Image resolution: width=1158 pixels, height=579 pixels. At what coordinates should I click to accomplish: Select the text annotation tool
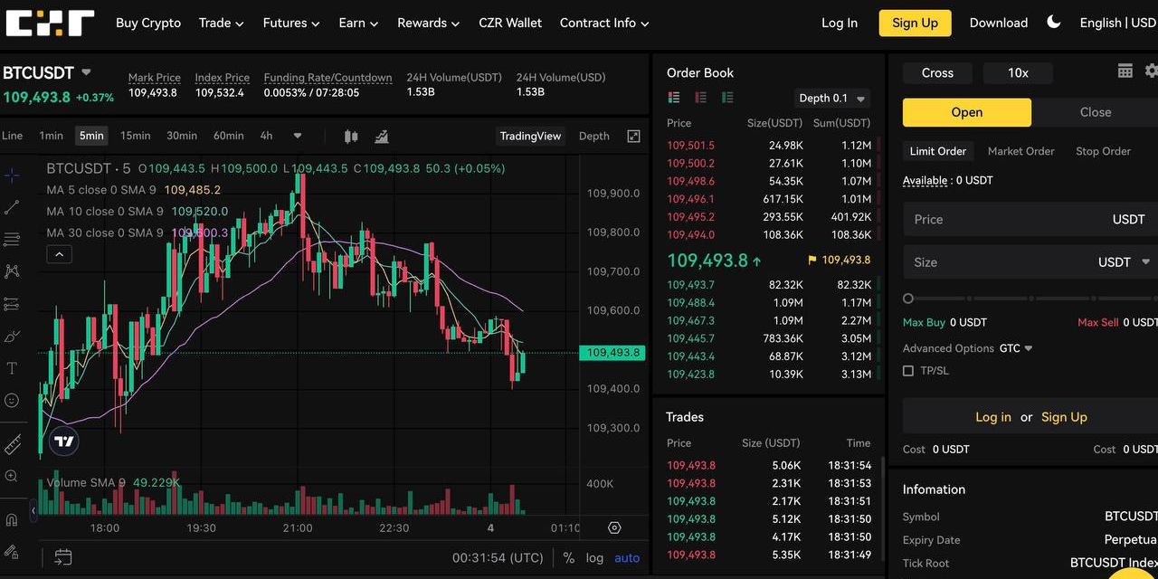pos(12,368)
